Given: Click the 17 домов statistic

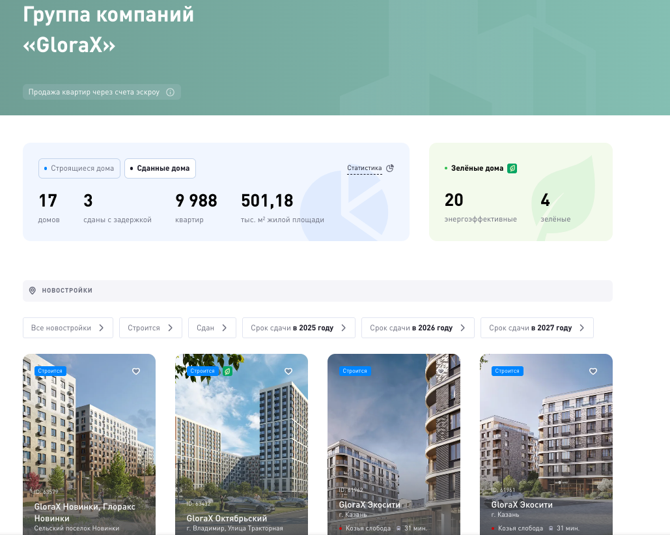Looking at the screenshot, I should pyautogui.click(x=49, y=209).
